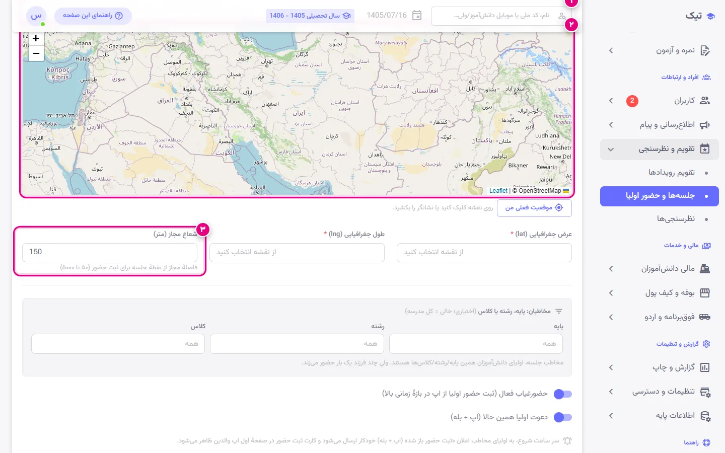Viewport: 725px width, 453px height.
Task: Click the موقعیت فعلی من button
Action: coord(534,208)
